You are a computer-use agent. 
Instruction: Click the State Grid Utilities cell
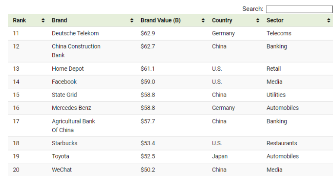[276, 95]
